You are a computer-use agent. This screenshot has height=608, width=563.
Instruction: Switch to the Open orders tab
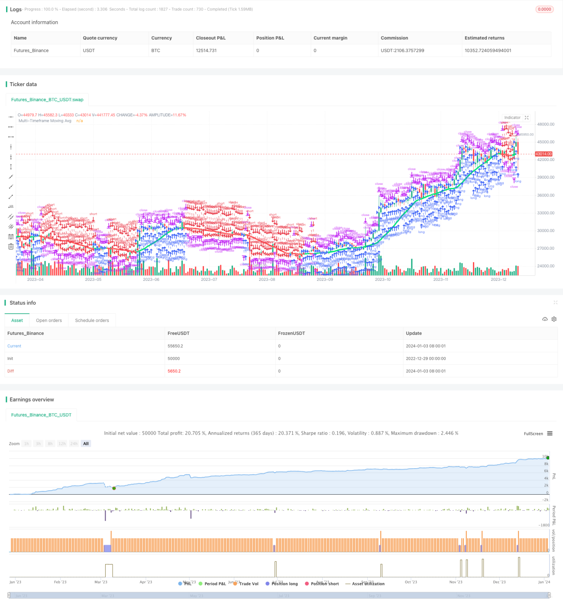pos(49,321)
